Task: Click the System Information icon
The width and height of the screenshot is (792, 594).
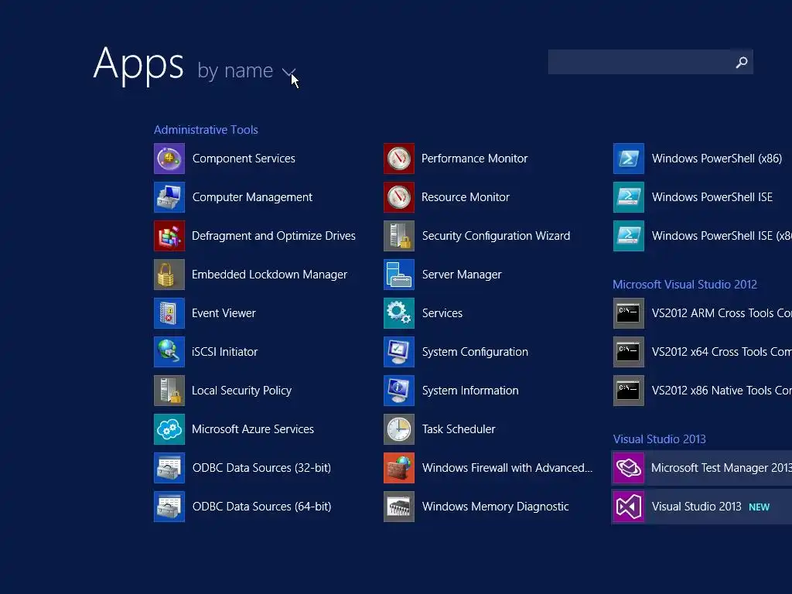Action: pos(399,391)
